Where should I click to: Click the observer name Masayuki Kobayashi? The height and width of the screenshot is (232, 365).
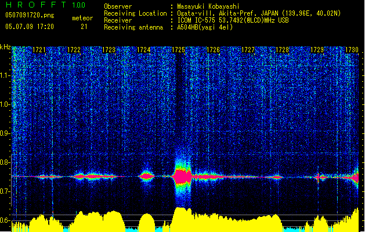point(208,6)
